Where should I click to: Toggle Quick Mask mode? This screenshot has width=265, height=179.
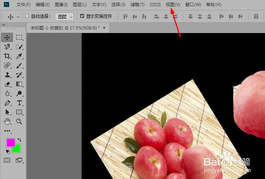click(7, 160)
